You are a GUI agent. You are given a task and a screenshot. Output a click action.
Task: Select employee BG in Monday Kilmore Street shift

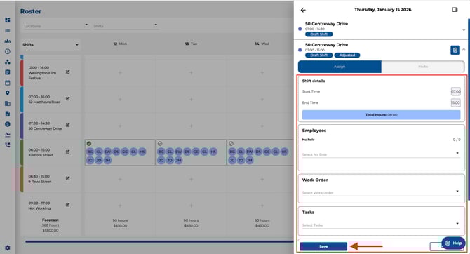(x=90, y=152)
